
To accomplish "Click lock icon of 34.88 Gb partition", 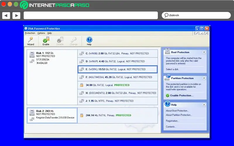I will (82, 85).
